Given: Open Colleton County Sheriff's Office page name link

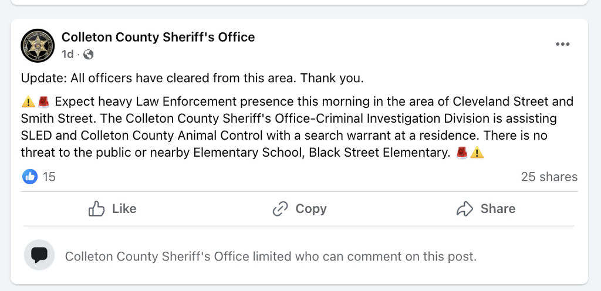Looking at the screenshot, I should (158, 37).
